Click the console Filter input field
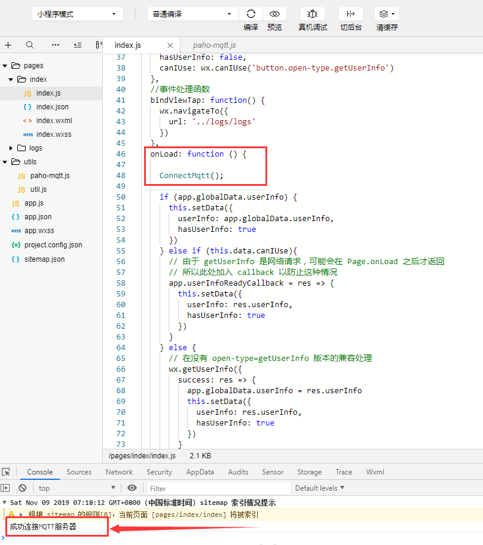The height and width of the screenshot is (545, 483). pyautogui.click(x=219, y=488)
